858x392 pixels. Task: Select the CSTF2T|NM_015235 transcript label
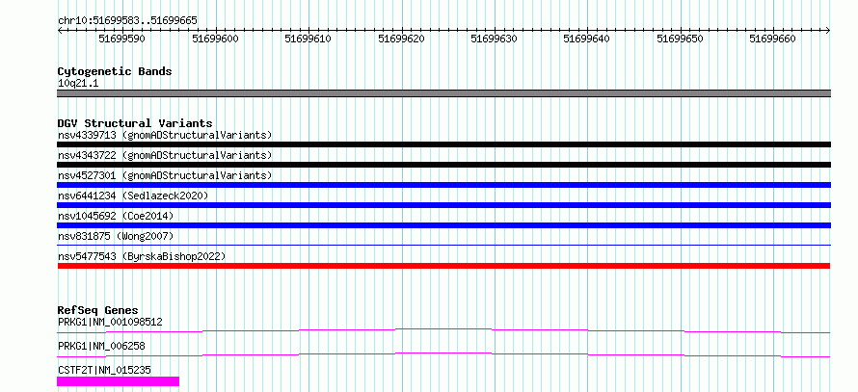pos(104,371)
